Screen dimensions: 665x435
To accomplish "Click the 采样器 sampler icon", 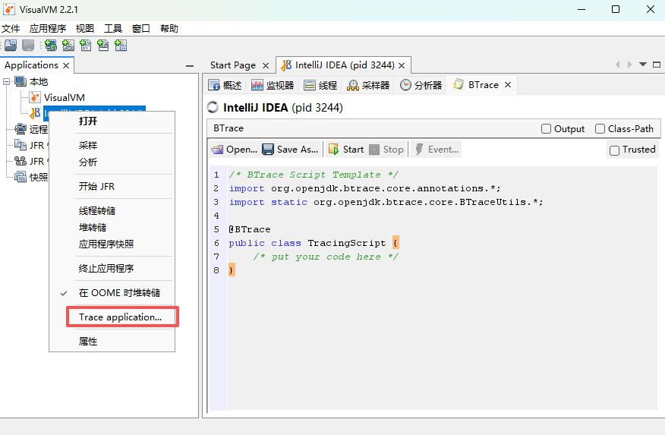I will (353, 85).
